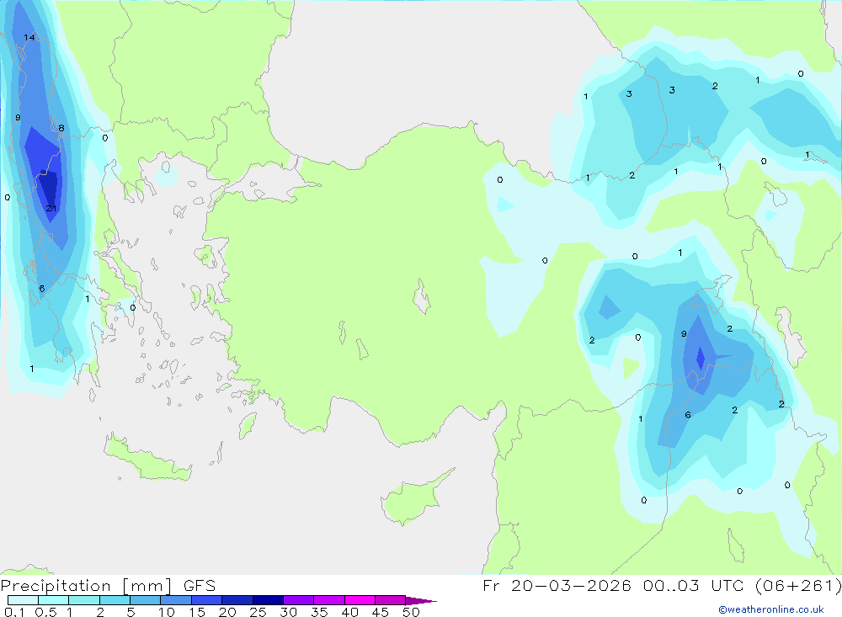The width and height of the screenshot is (842, 617).
Task: Click the navy 25 to 30 legend swatch
Action: (268, 600)
